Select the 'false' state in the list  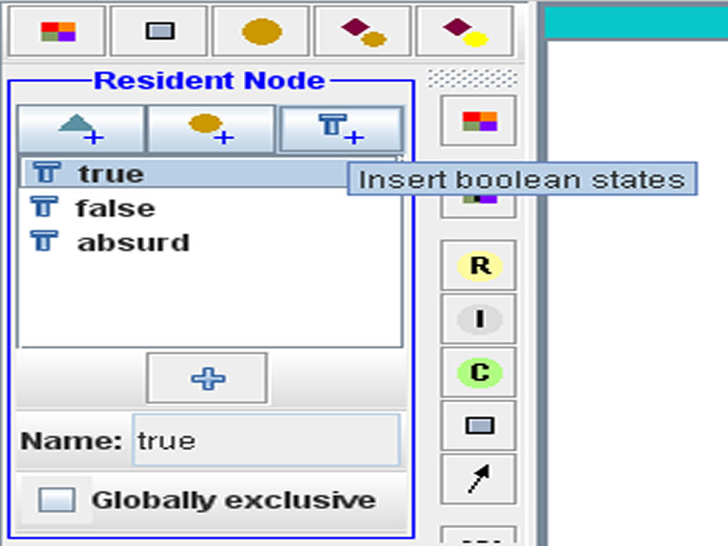pos(210,208)
